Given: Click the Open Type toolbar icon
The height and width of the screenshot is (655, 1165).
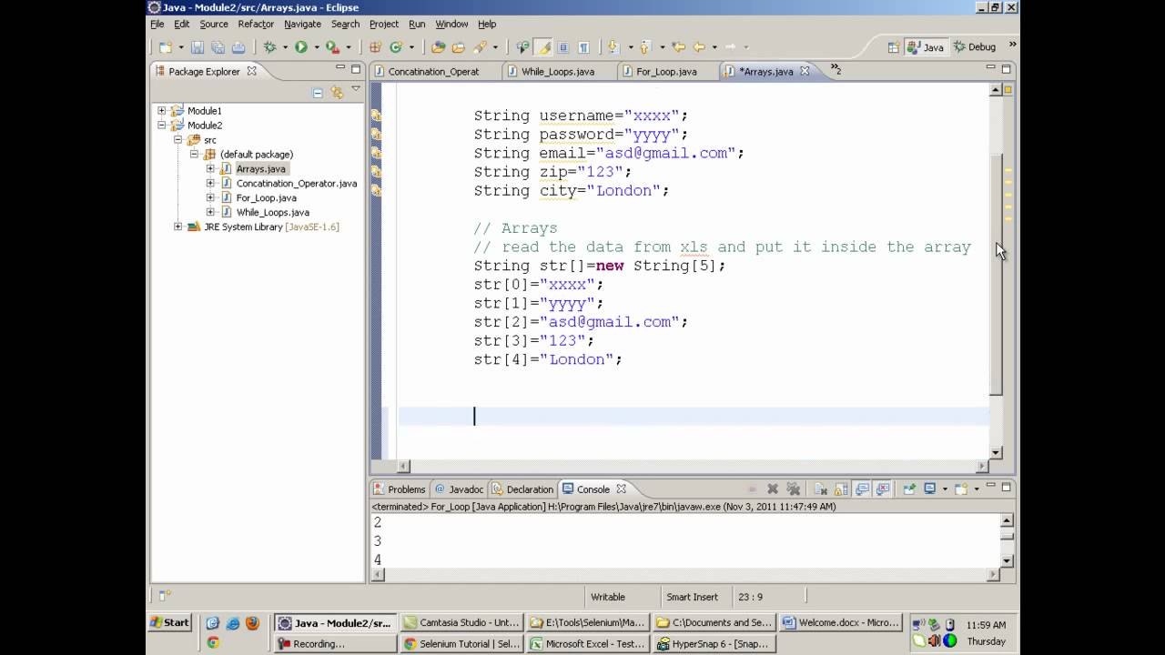Looking at the screenshot, I should point(438,47).
